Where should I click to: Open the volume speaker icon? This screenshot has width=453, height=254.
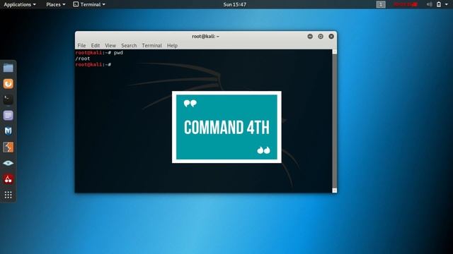pos(430,4)
